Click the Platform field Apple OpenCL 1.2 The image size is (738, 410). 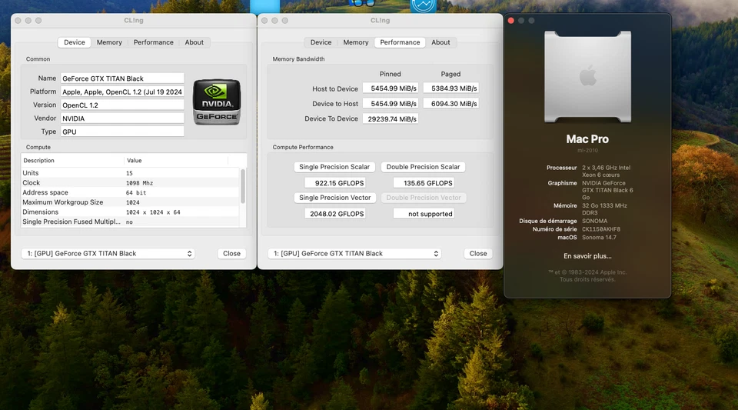[x=122, y=92]
